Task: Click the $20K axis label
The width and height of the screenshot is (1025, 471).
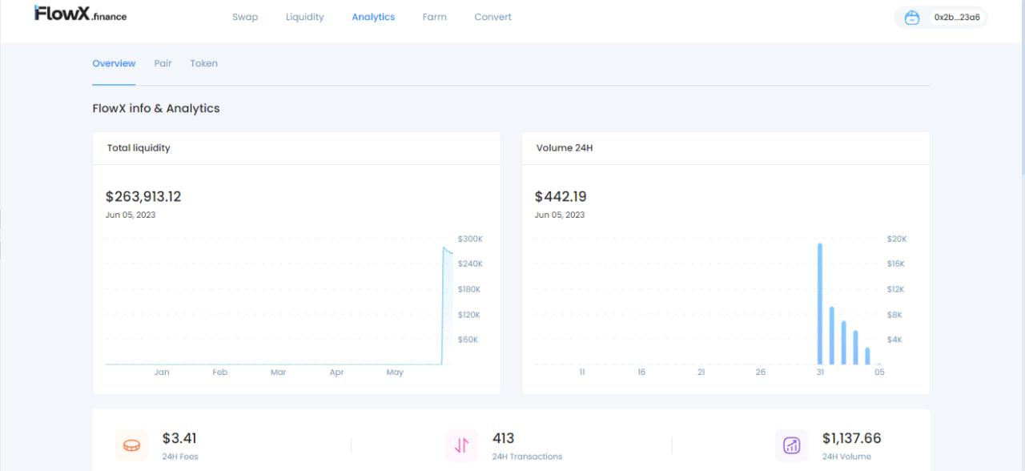Action: pos(895,239)
